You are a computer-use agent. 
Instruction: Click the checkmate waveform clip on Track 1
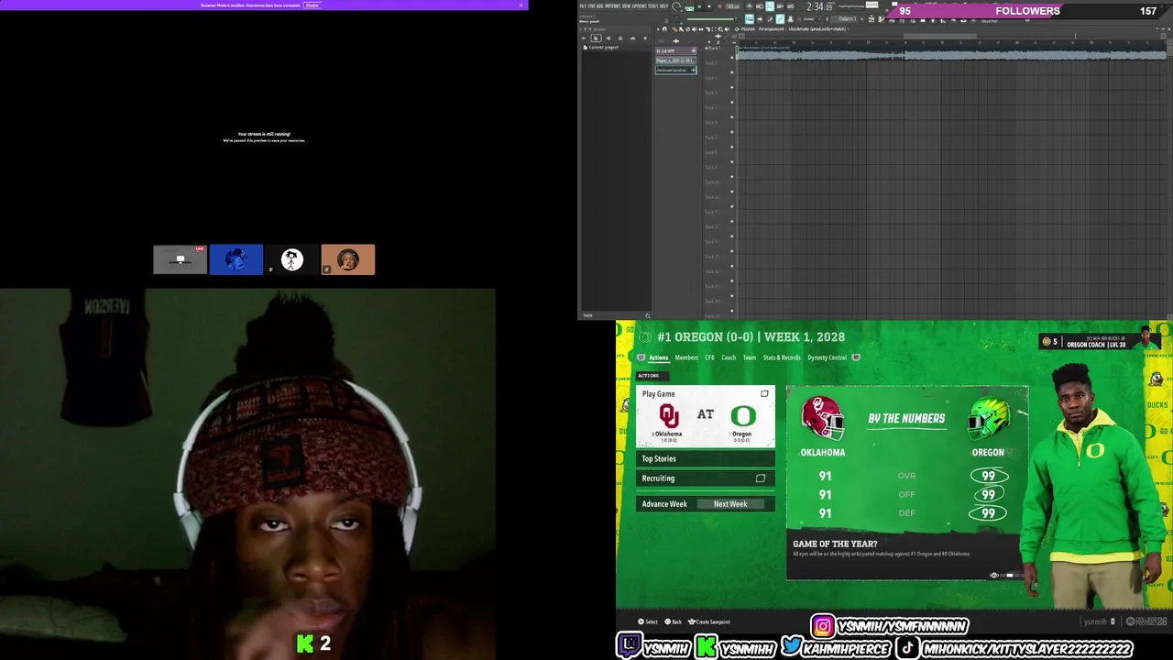tap(953, 54)
